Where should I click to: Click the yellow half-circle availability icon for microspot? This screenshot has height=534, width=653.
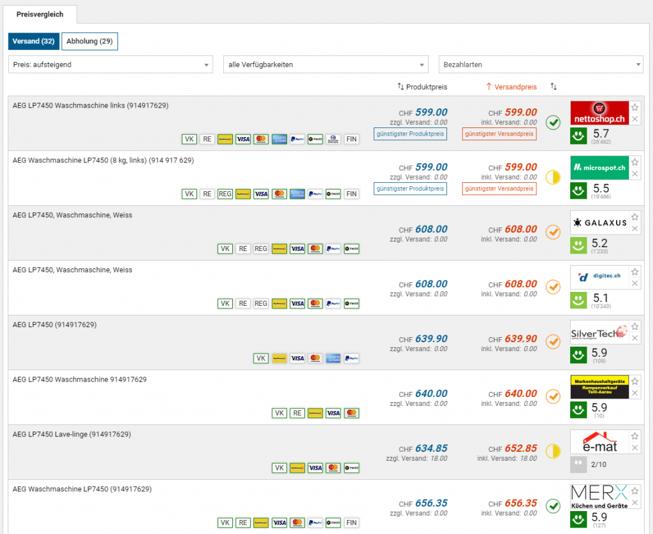(x=553, y=177)
